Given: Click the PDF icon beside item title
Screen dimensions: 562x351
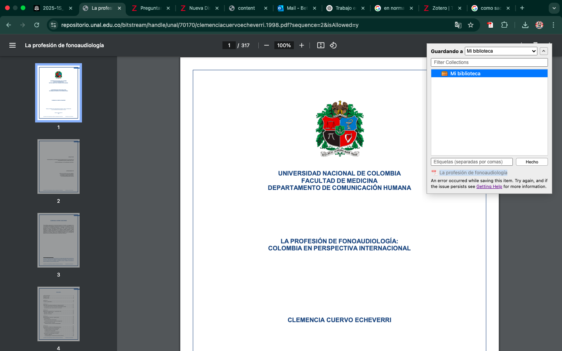Looking at the screenshot, I should 434,173.
